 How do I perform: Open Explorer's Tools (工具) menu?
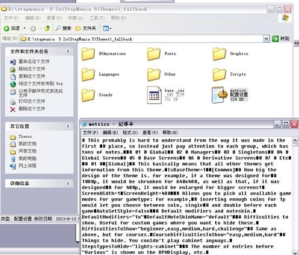[x=97, y=18]
